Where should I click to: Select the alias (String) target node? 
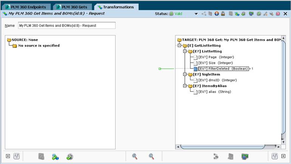(x=215, y=92)
